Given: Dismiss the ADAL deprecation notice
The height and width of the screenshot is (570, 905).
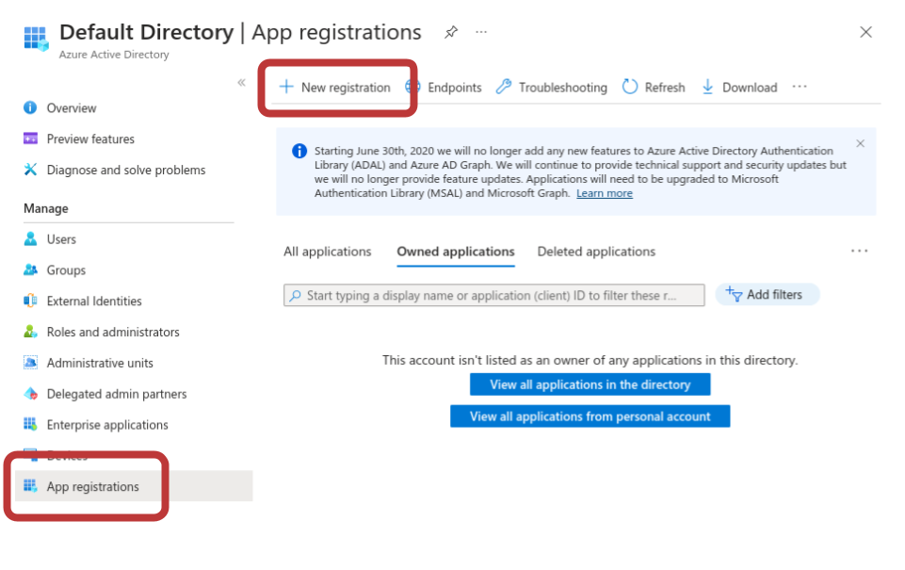Looking at the screenshot, I should pyautogui.click(x=860, y=143).
